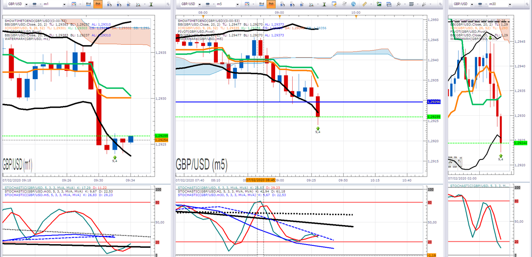Click chart type icon in m1 toolbar
This screenshot has width=532, height=257.
[74, 4]
